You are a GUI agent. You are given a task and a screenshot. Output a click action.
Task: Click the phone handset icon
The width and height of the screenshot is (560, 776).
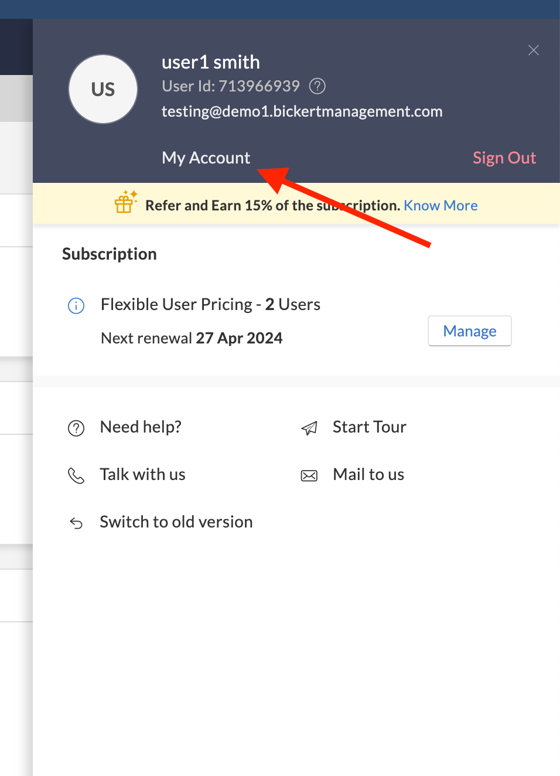click(x=76, y=475)
